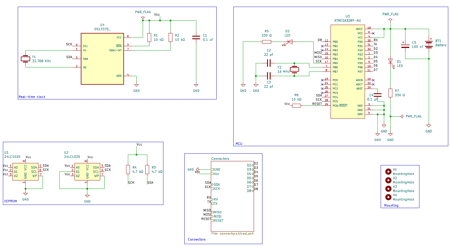
Task: Select the ATMEGA328P-AU U3 chip body
Action: [x=348, y=71]
